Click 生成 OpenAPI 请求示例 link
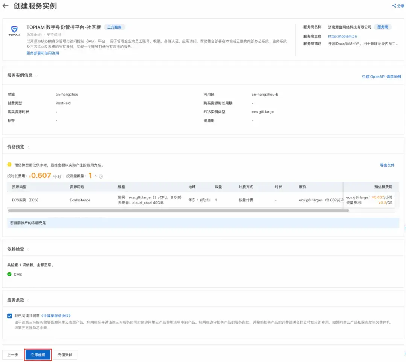406x362 pixels. [381, 77]
